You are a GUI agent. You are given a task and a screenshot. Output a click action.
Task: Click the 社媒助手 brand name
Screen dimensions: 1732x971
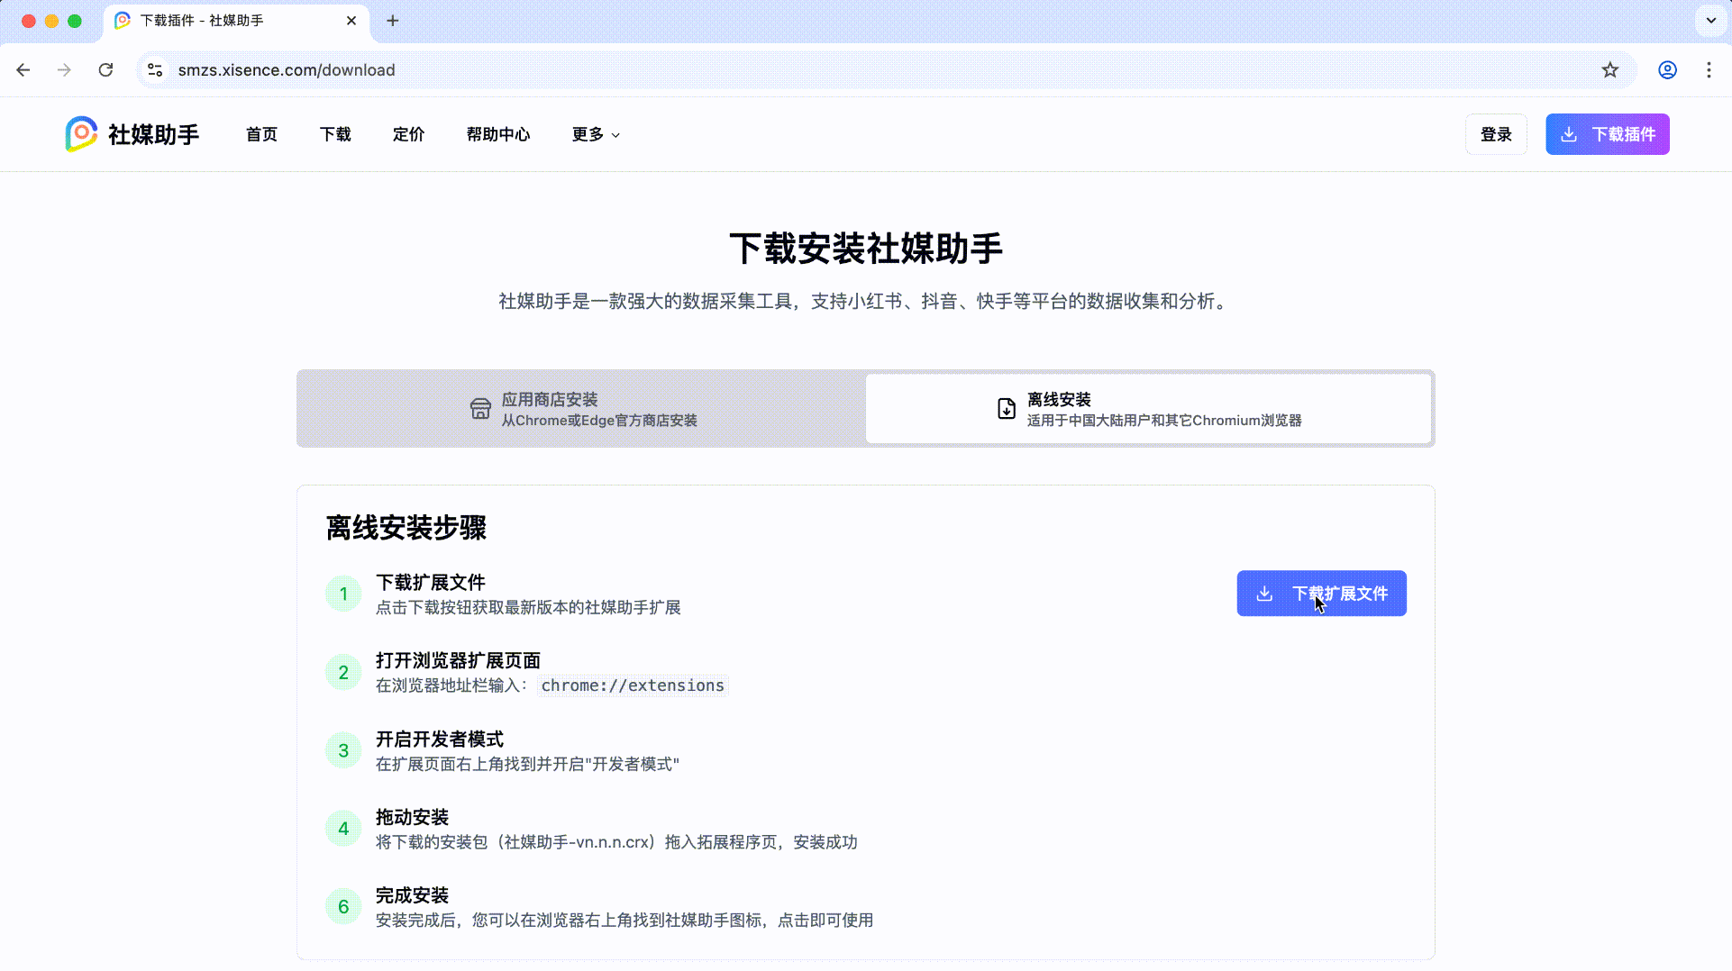[153, 134]
